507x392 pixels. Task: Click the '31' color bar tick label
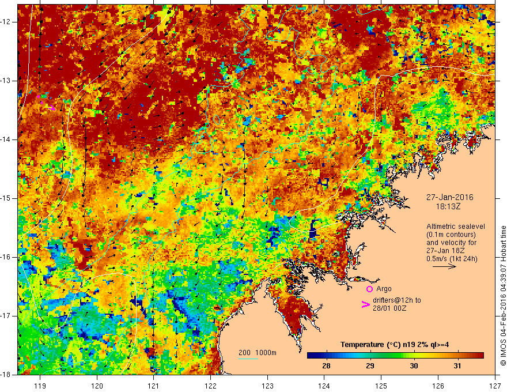[x=457, y=366]
